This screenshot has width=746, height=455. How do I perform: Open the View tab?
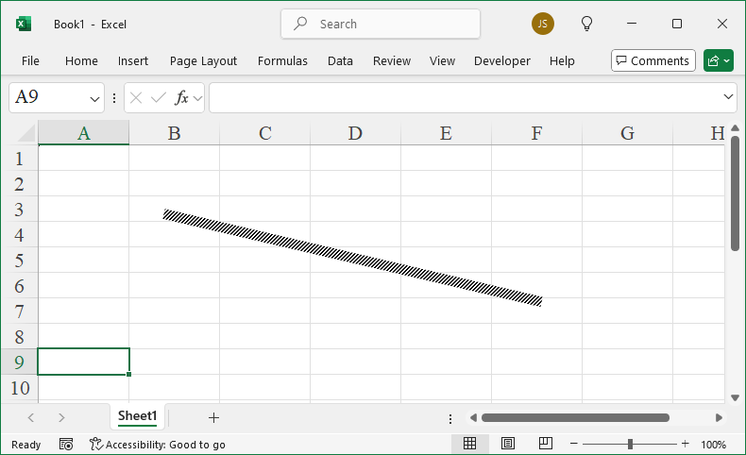442,60
